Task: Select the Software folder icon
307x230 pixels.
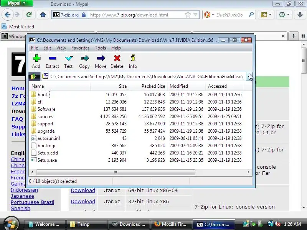Action: click(x=33, y=109)
